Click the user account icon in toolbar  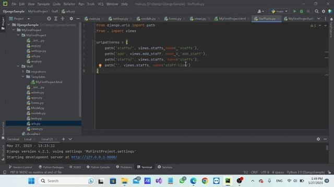[260, 11]
